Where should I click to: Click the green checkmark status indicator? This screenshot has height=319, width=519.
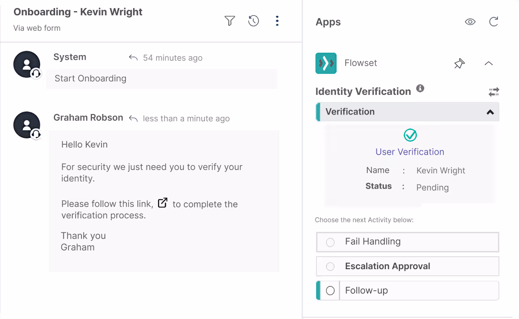410,135
